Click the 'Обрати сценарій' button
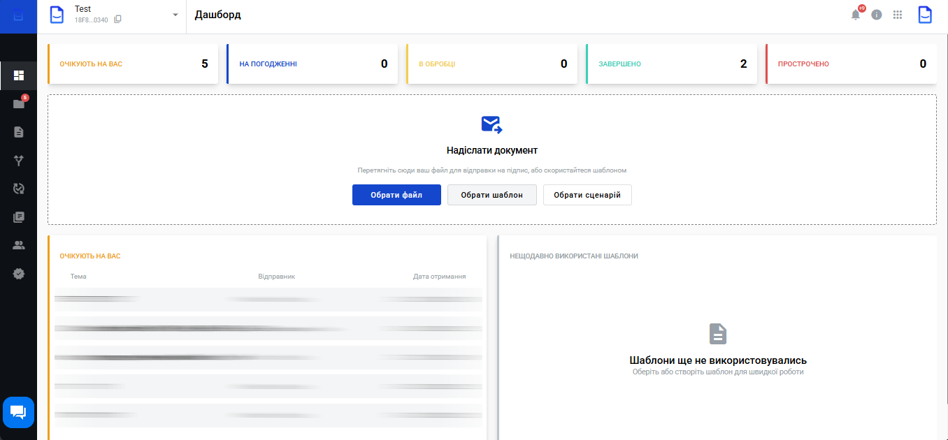This screenshot has height=440, width=948. (587, 195)
